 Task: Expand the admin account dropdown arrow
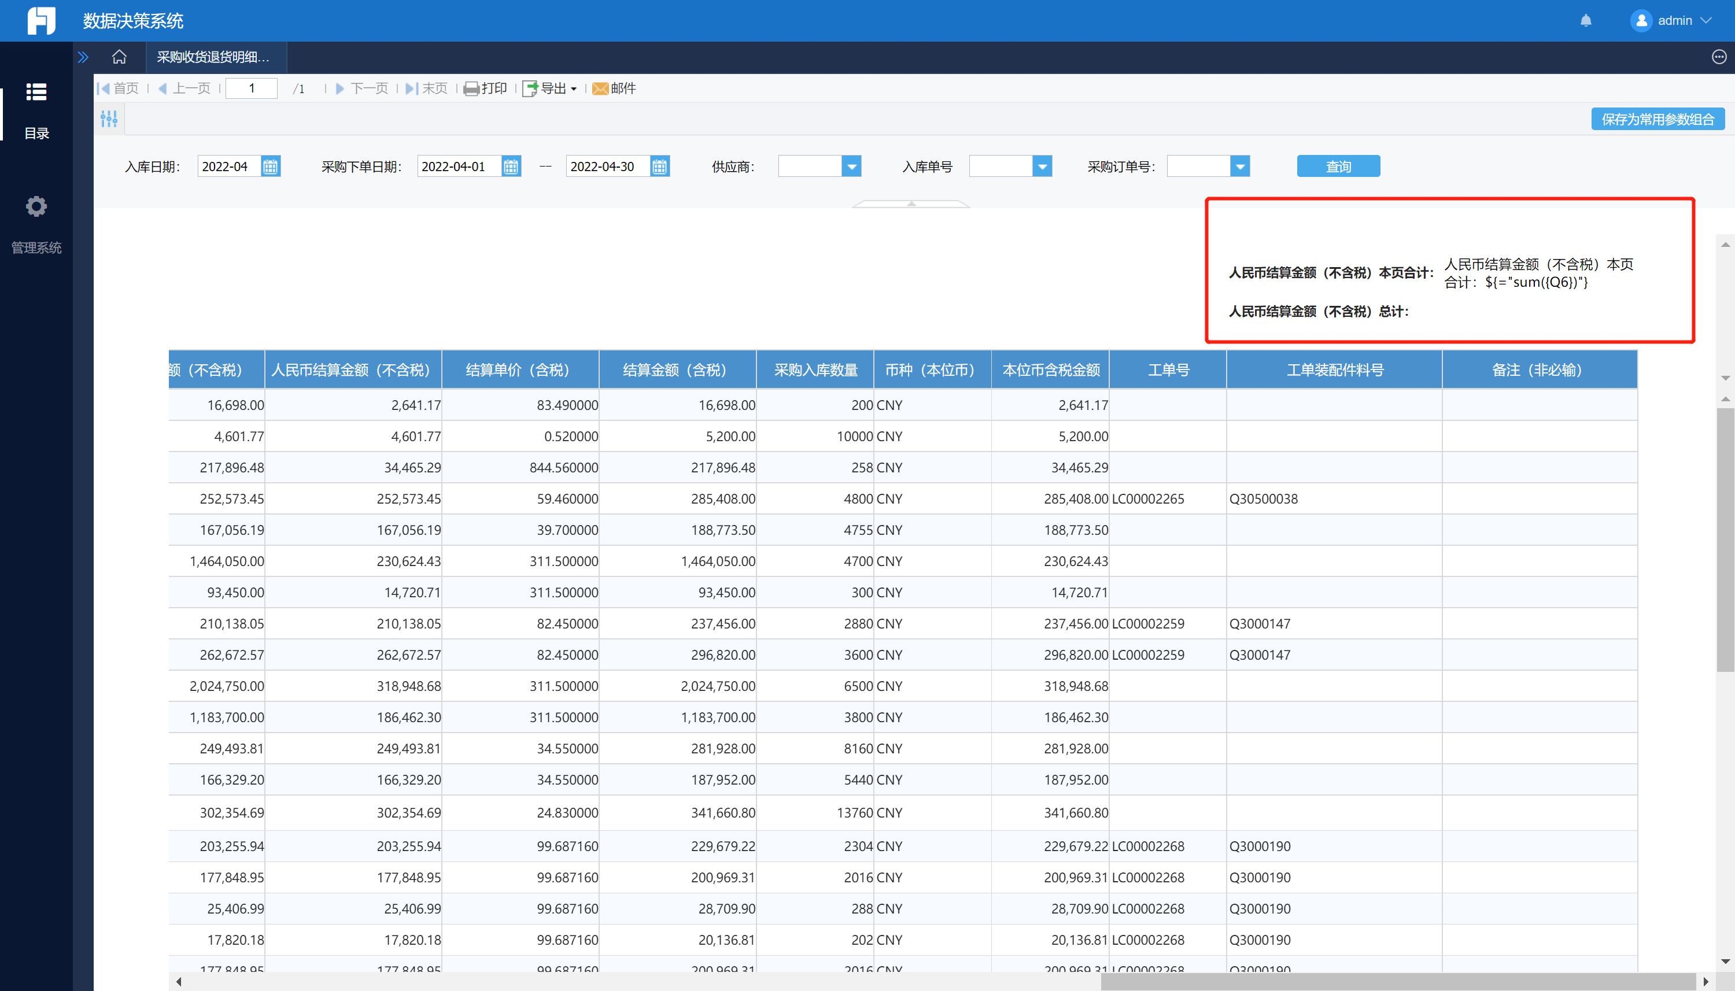point(1707,20)
